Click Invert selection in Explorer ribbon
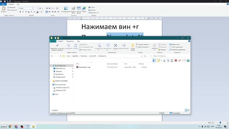229x129 pixels. click(177, 50)
